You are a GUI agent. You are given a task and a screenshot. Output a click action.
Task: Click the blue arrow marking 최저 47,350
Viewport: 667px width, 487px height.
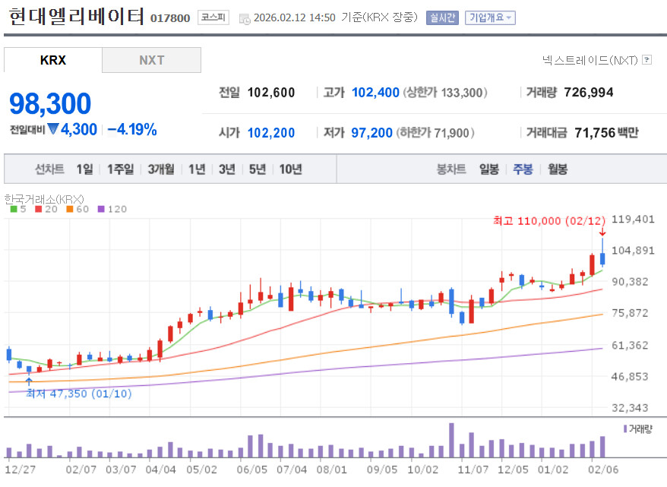(x=29, y=381)
